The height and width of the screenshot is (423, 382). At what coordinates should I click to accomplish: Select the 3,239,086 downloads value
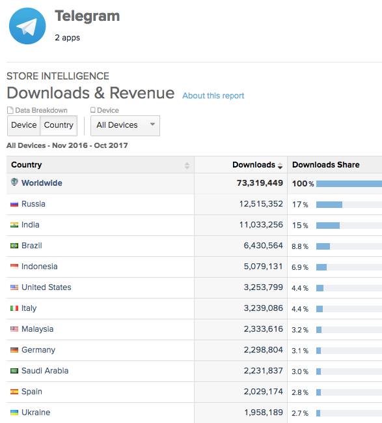pos(263,308)
